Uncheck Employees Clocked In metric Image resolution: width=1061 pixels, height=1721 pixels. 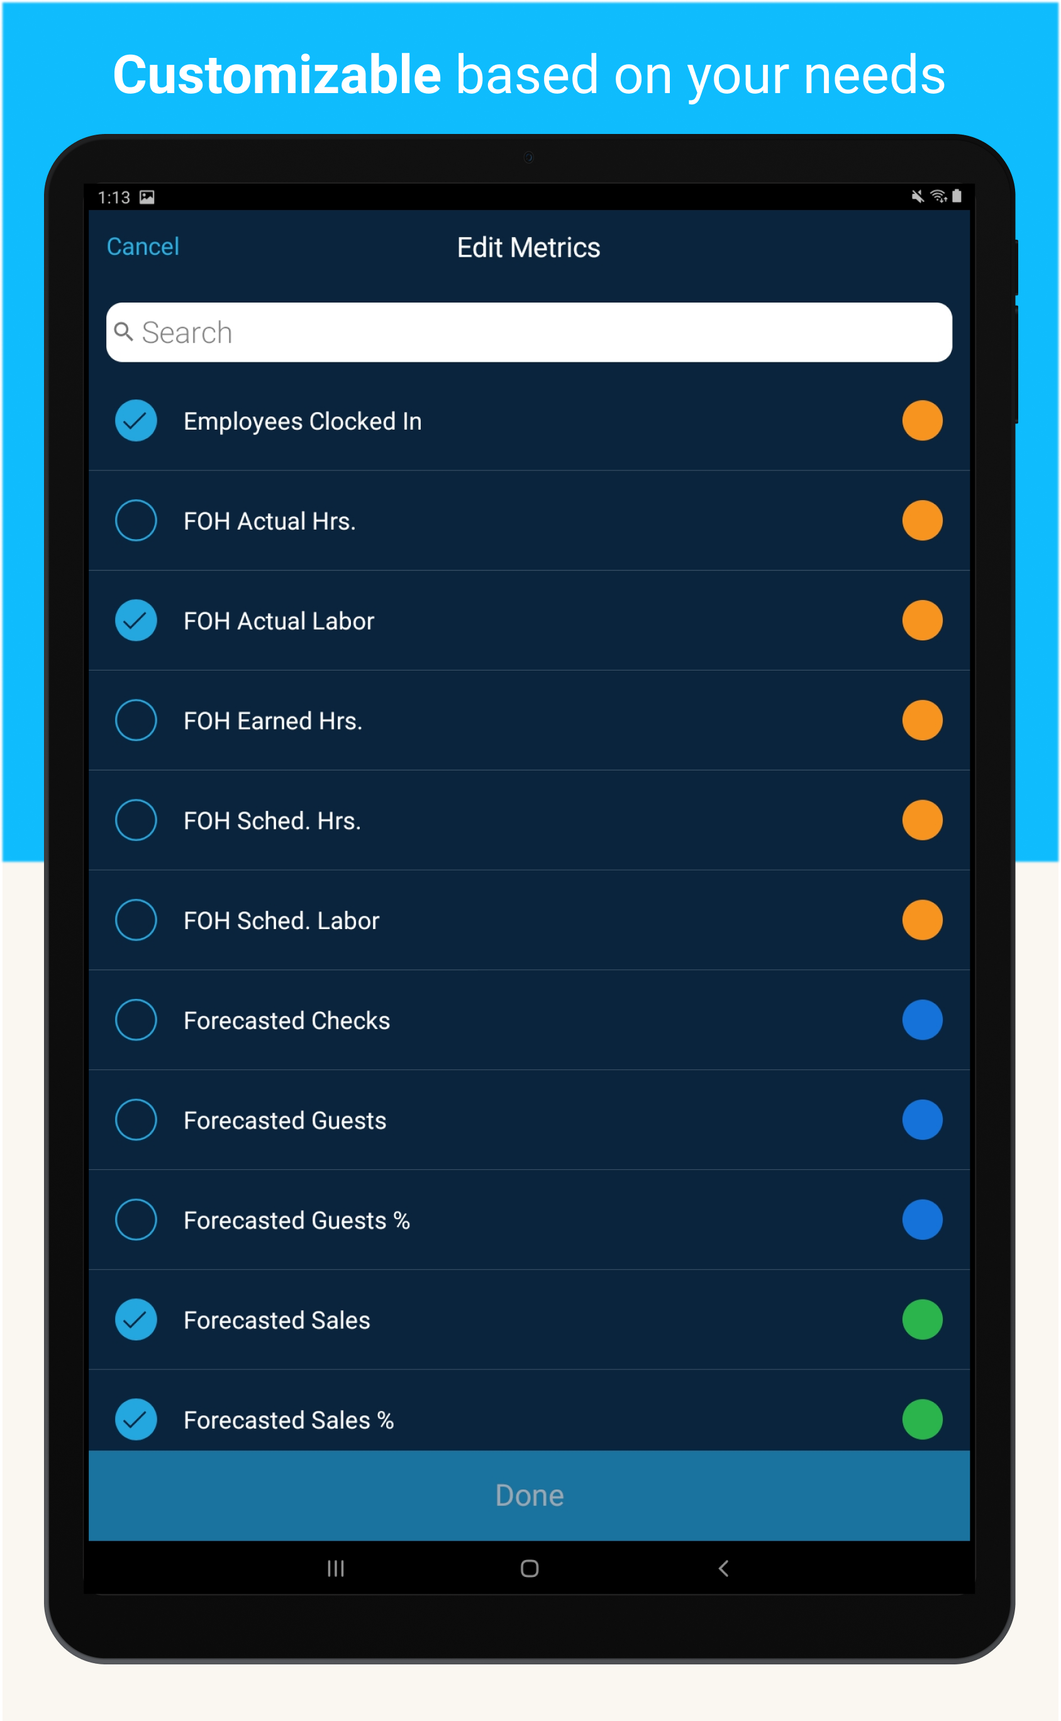point(135,420)
